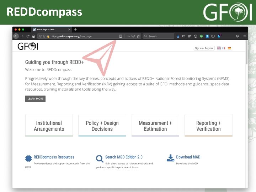The width and height of the screenshot is (256, 192).
Task: Open the Policy + Design Decisions card
Action: click(102, 126)
